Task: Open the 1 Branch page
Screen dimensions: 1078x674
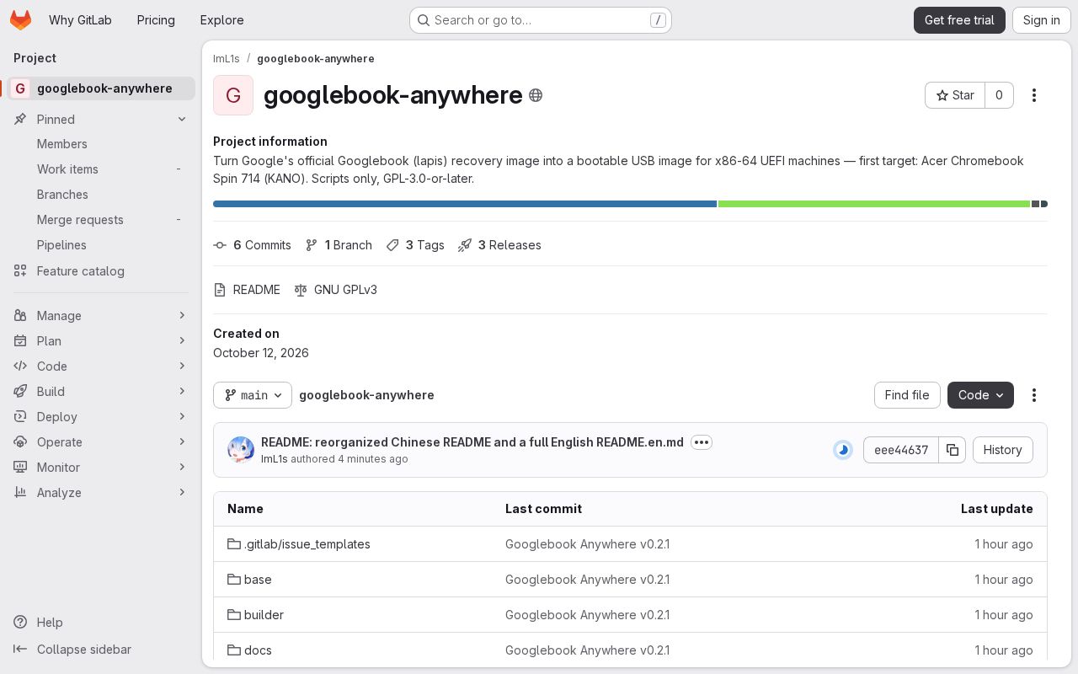Action: (339, 245)
